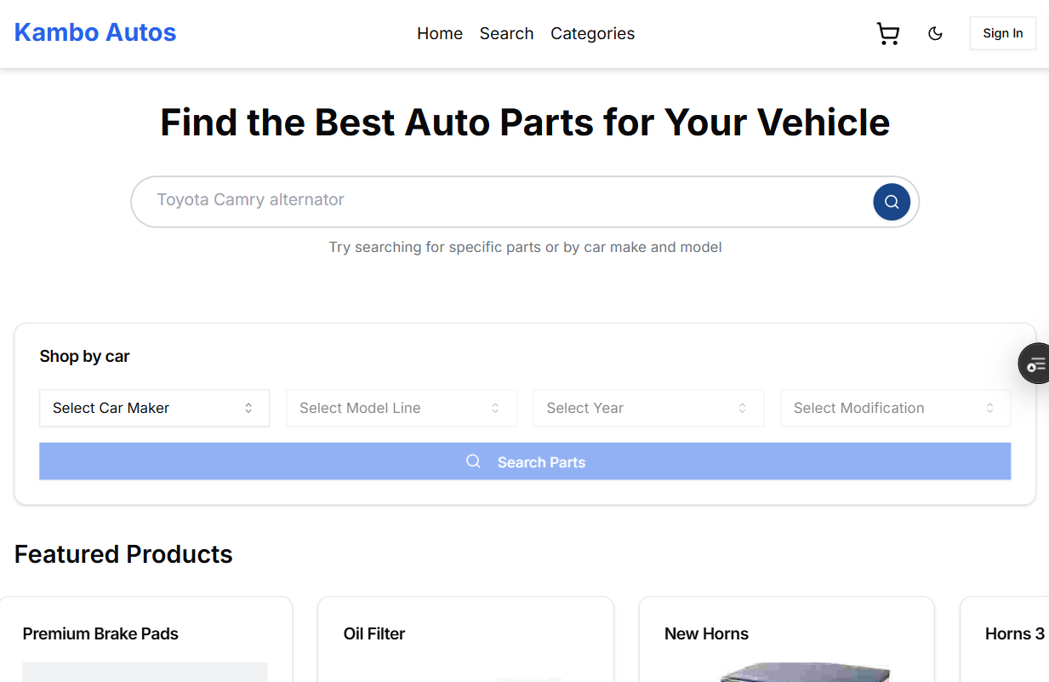Click the round blue search icon button

tap(891, 202)
